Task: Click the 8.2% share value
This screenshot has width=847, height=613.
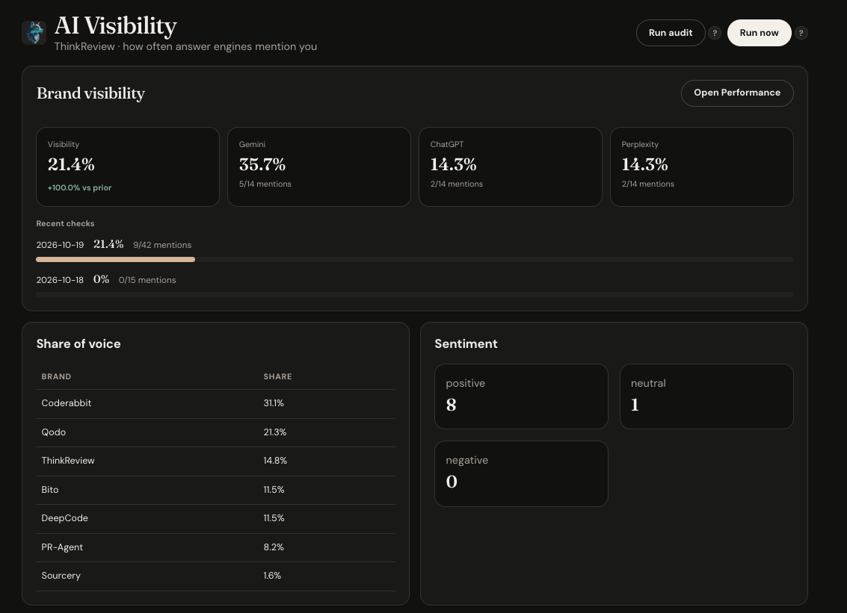Action: 274,547
